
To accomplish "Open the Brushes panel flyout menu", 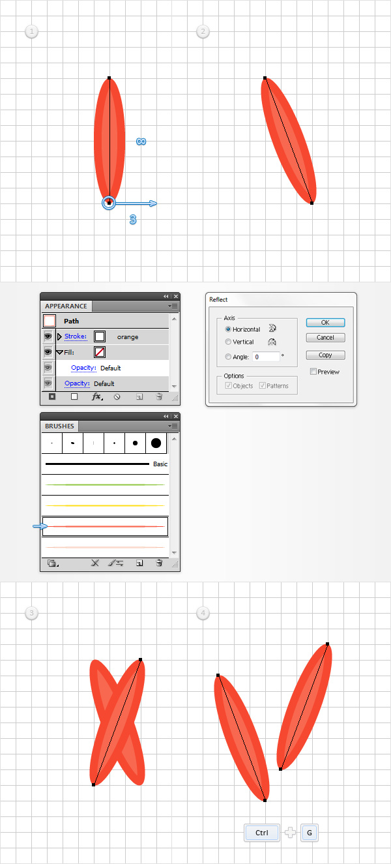I will (173, 426).
